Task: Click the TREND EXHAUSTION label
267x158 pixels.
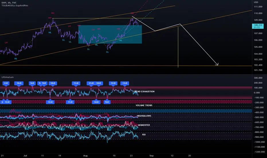Action: (x=144, y=92)
